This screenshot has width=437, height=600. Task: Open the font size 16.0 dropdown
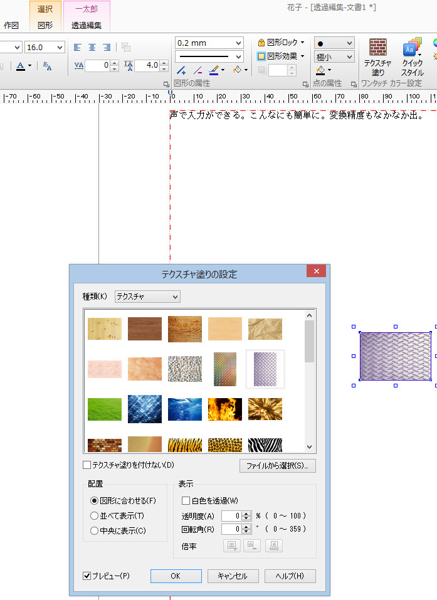click(x=60, y=48)
